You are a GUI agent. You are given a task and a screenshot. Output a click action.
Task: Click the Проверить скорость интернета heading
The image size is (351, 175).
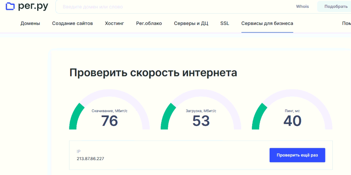click(153, 73)
